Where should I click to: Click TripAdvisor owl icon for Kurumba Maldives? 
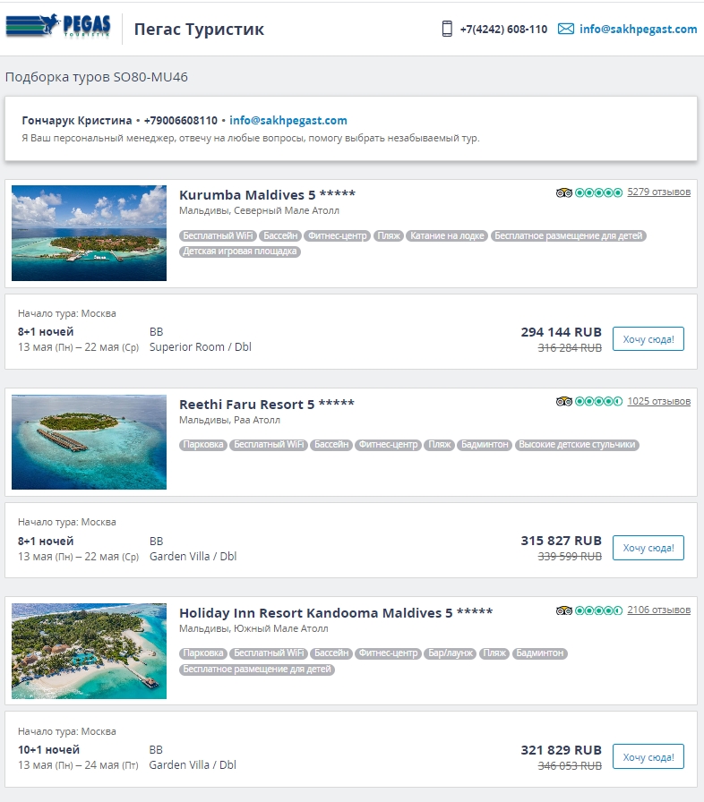(563, 192)
